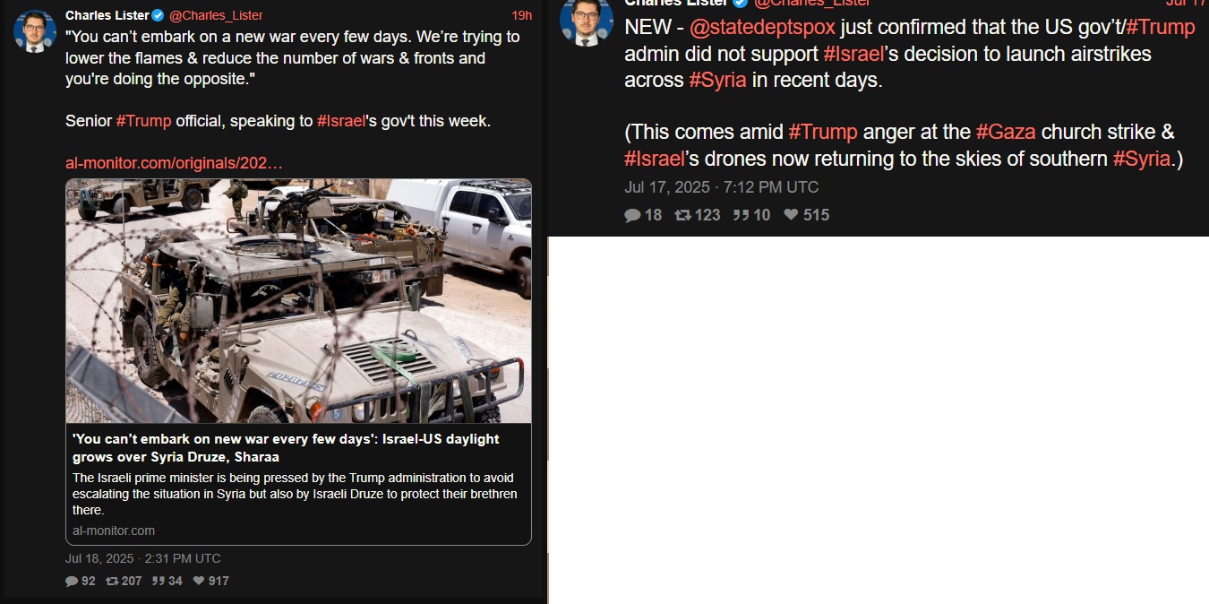Screen dimensions: 1209x604
Task: Open Charles Lister avatar on left tweet
Action: point(35,31)
